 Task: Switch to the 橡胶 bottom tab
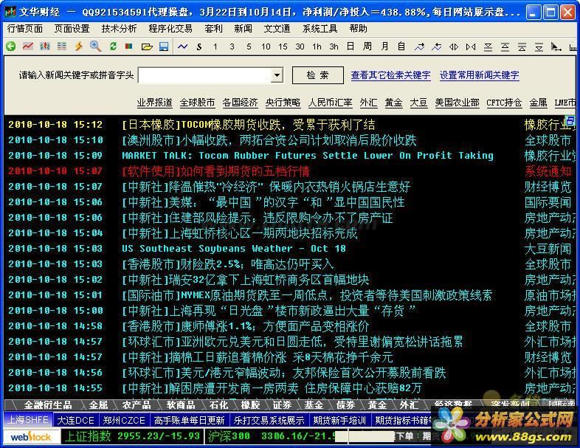(250, 405)
